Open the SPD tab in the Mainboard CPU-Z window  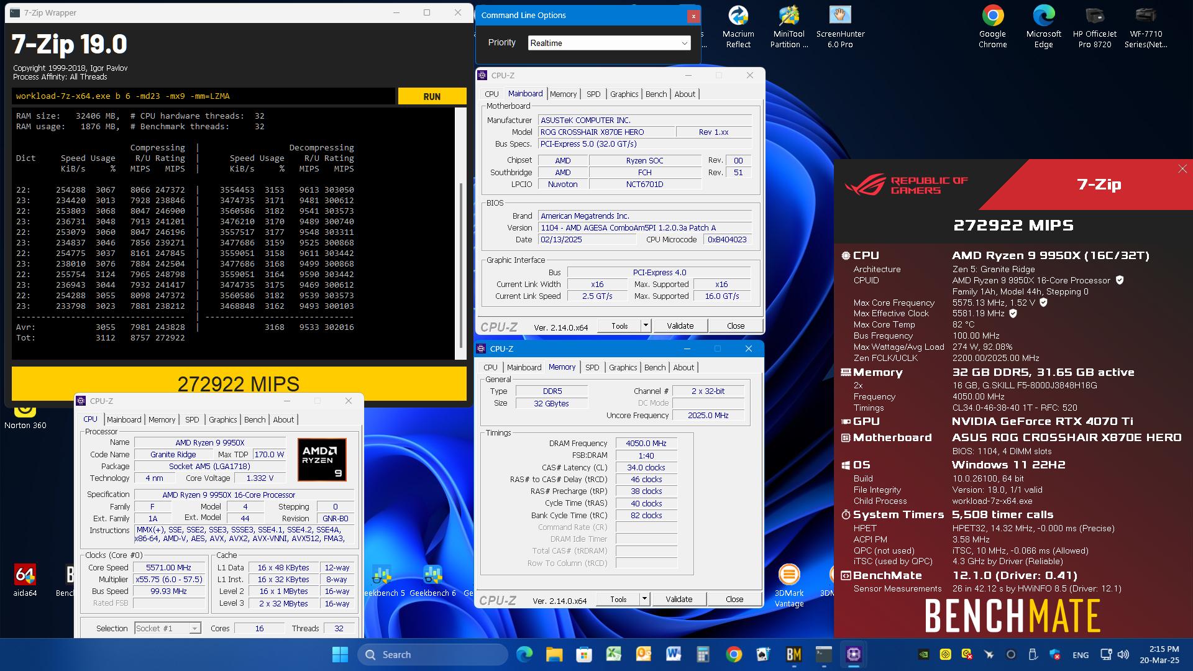point(593,94)
